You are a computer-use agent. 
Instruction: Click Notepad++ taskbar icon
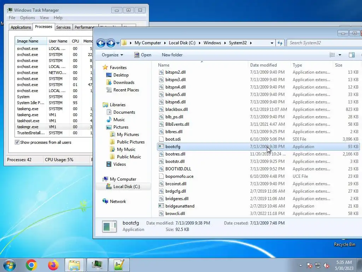(x=119, y=265)
